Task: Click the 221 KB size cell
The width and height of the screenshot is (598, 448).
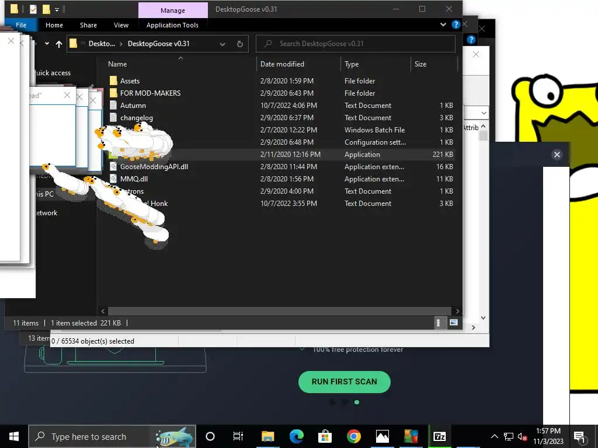Action: point(443,154)
